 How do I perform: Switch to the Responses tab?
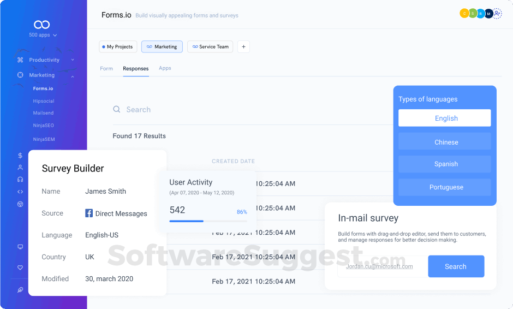136,68
